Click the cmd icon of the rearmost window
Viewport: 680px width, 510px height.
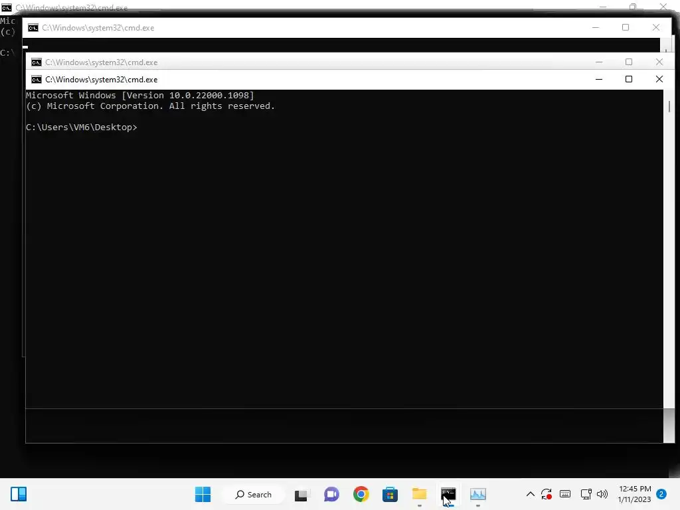click(x=6, y=7)
